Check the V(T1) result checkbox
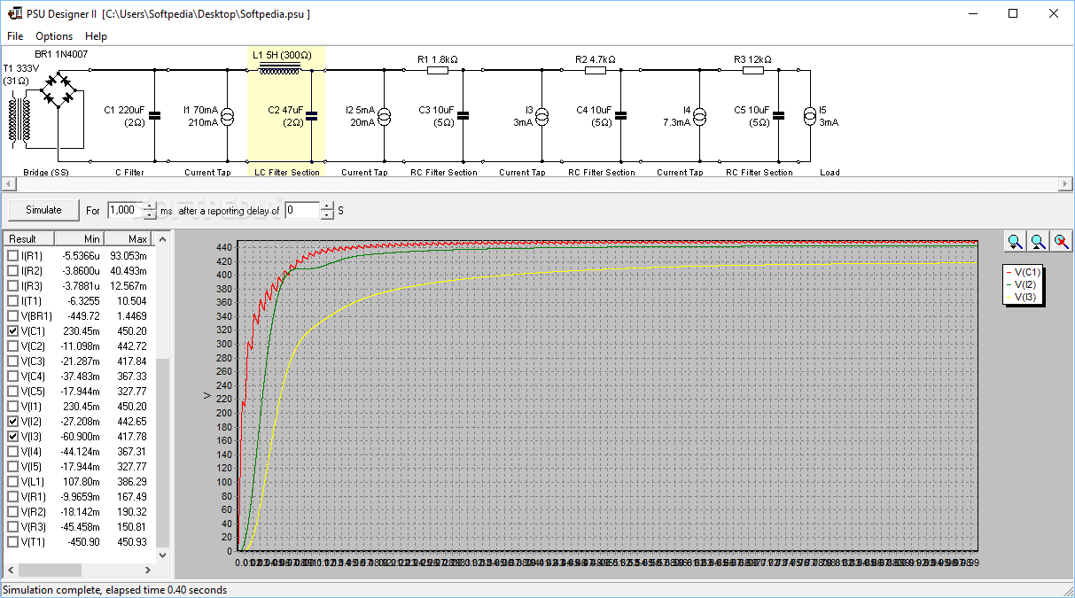The width and height of the screenshot is (1075, 598). [x=12, y=541]
